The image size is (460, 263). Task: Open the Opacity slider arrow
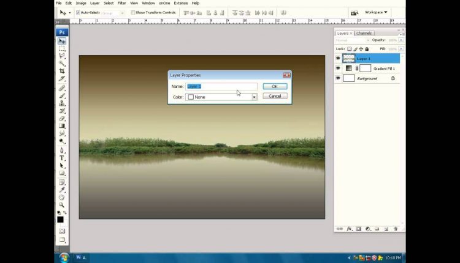401,40
